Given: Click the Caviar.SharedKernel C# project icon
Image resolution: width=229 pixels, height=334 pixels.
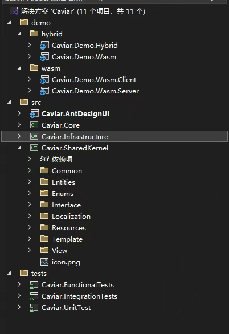Looking at the screenshot, I should pos(34,148).
